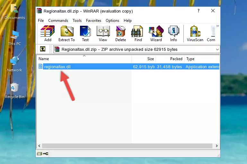The width and height of the screenshot is (247, 164).
Task: Go up one folder level
Action: point(43,49)
